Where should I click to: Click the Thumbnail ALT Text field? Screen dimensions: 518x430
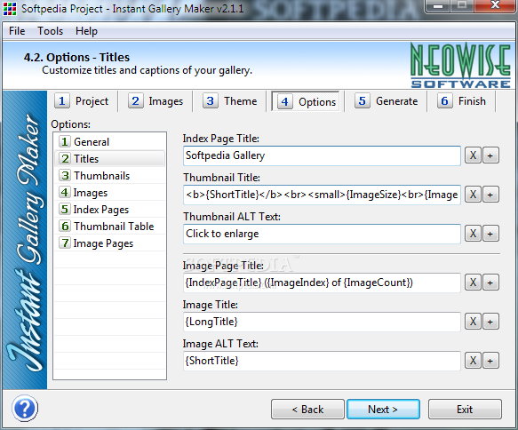(x=322, y=234)
